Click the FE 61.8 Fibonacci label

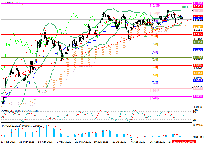point(187,8)
